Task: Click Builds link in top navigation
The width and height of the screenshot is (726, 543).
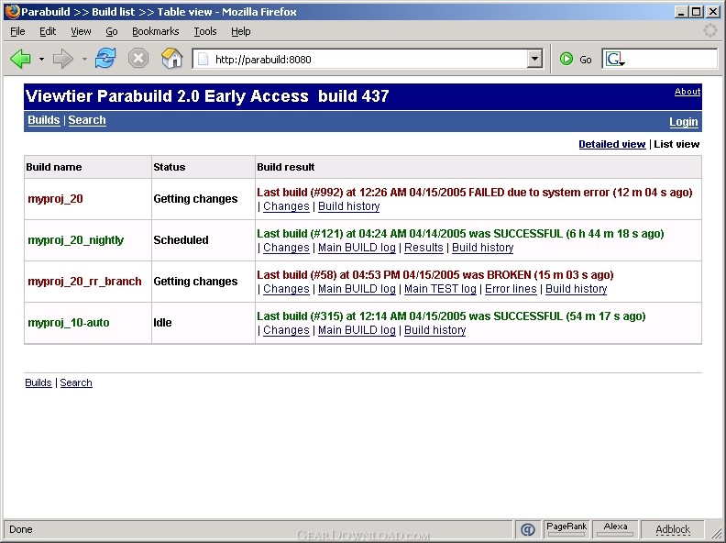Action: [44, 120]
